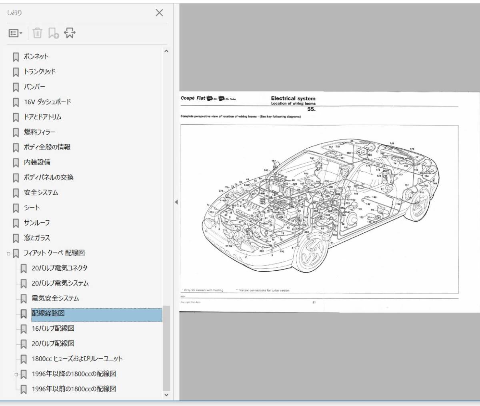Go to the 16バルブ配線図 bookmark

53,329
